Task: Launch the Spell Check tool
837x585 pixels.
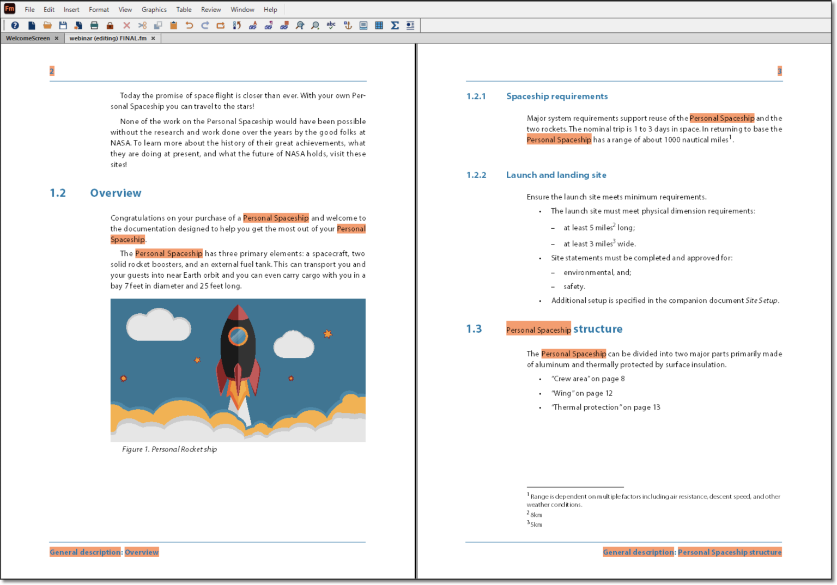Action: [331, 25]
